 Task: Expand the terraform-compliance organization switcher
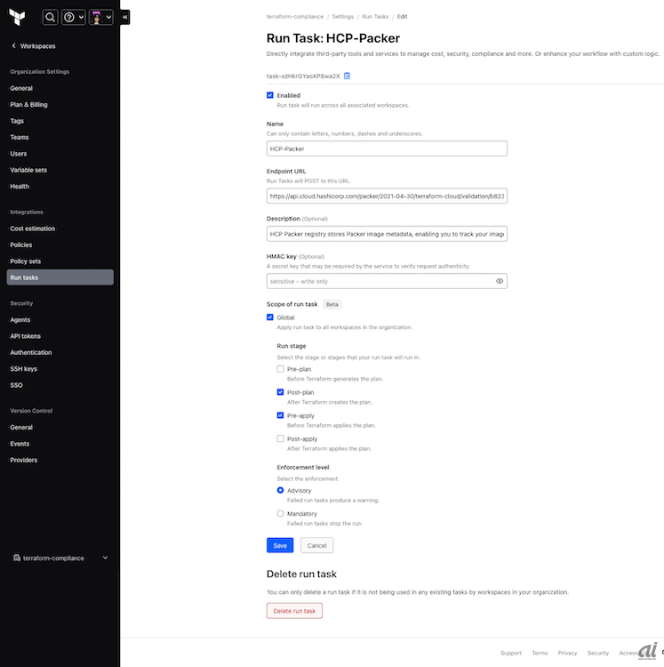60,558
